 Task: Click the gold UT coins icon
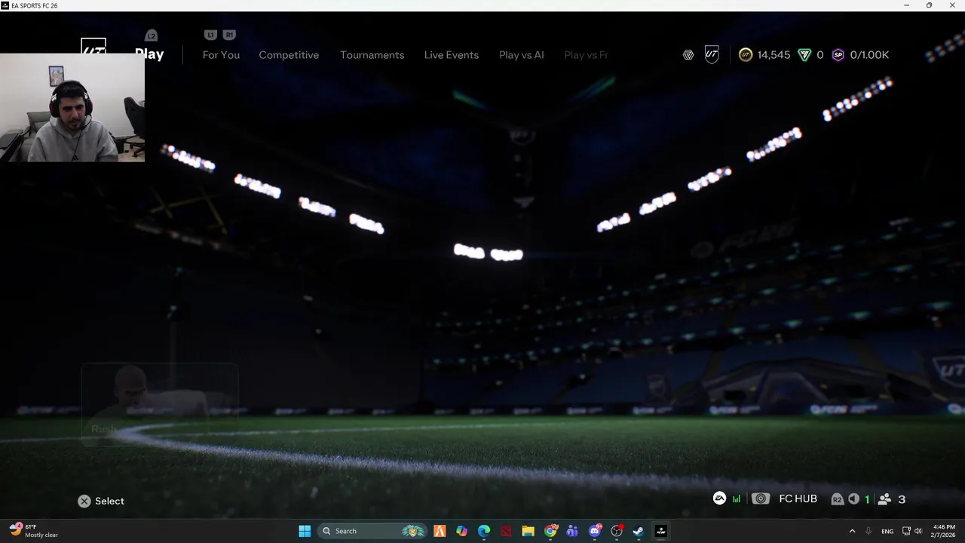click(746, 55)
